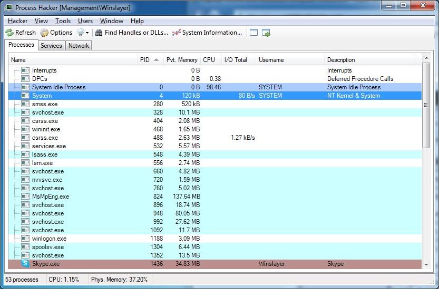
Task: Click icon of csrss.exe PID 404
Action: (25, 121)
